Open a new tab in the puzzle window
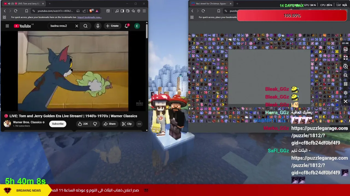Viewport: 350px width, 196px height. click(237, 4)
